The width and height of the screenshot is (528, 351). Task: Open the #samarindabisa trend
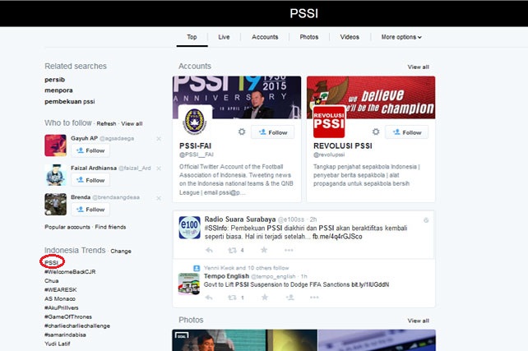(65, 335)
